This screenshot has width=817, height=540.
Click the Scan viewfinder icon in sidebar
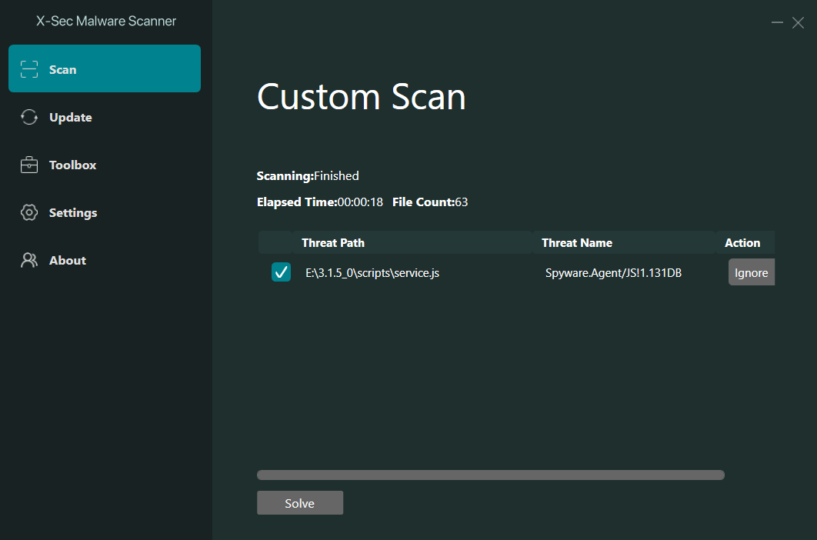coord(29,69)
